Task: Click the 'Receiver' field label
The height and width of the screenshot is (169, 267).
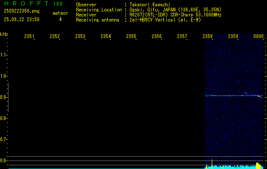Action: 86,15
